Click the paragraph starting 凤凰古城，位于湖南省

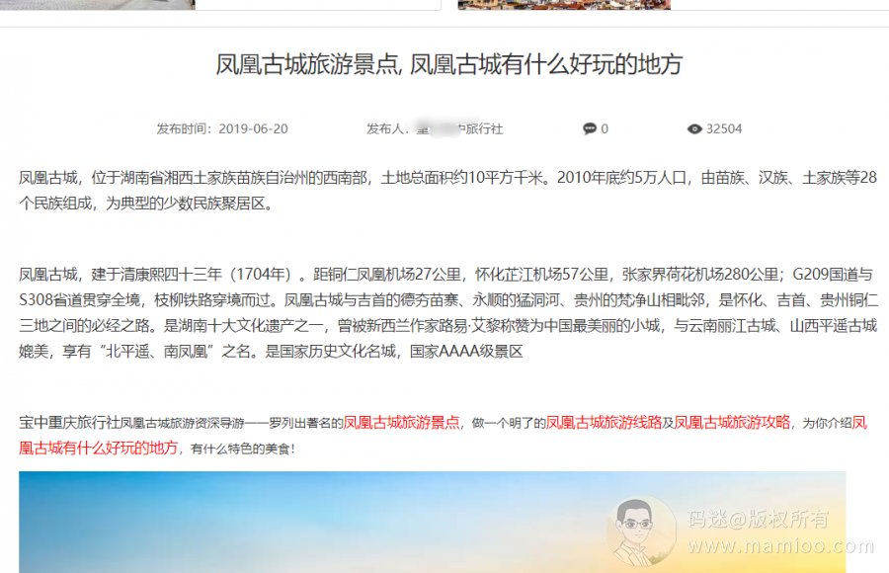[x=447, y=191]
